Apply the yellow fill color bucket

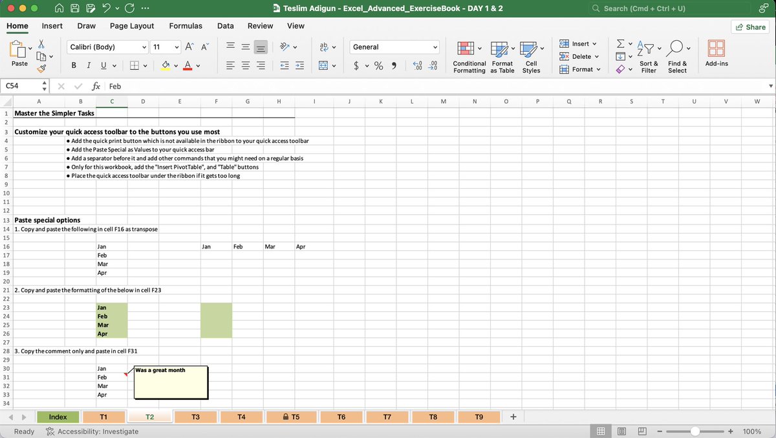pos(166,65)
